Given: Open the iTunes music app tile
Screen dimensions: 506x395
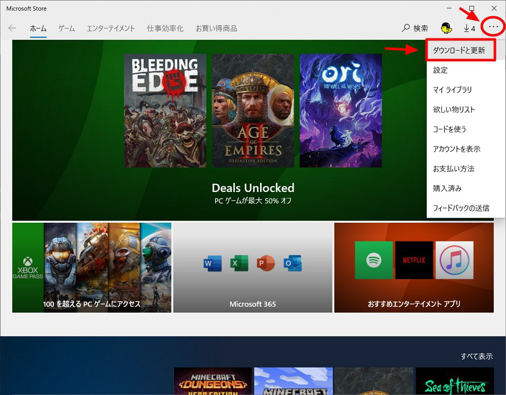Looking at the screenshot, I should (454, 260).
